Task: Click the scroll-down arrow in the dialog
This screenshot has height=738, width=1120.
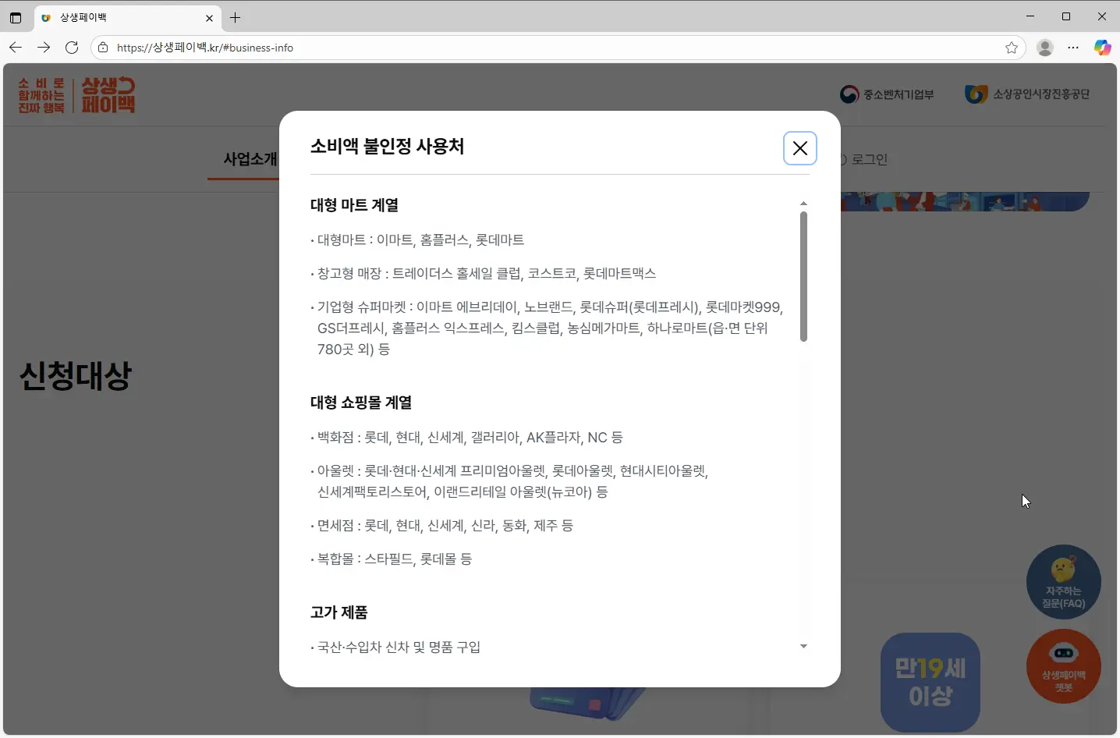Action: click(804, 646)
